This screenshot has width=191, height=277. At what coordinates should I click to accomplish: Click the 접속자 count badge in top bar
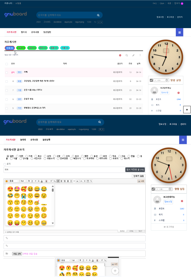182,3
